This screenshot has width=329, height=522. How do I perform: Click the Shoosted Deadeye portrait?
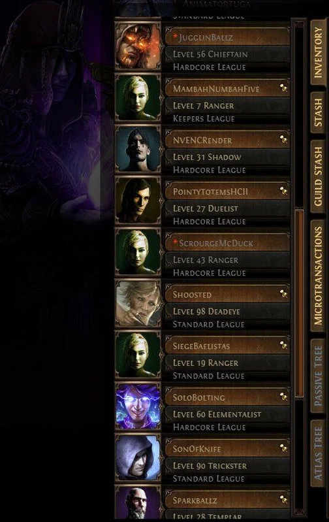coord(138,304)
